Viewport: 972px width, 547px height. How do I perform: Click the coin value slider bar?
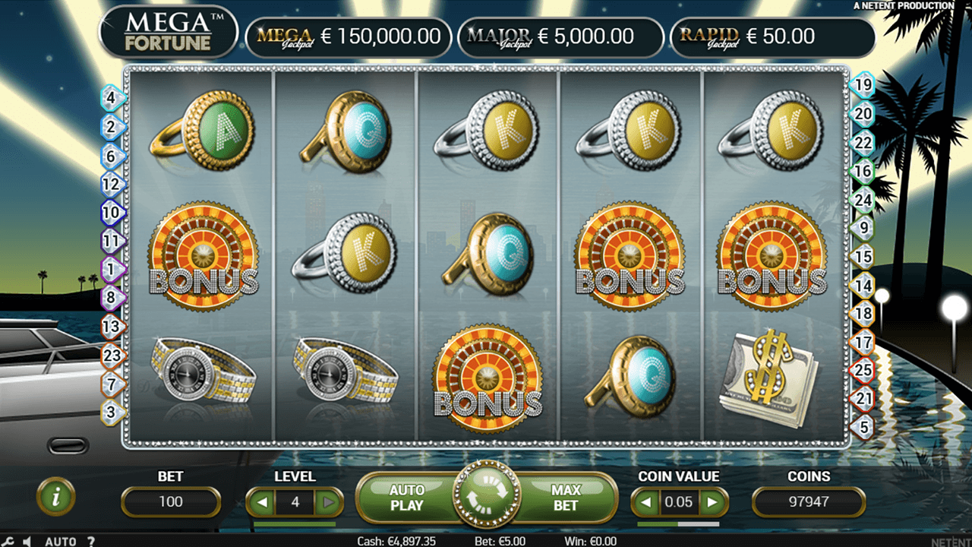tap(678, 523)
